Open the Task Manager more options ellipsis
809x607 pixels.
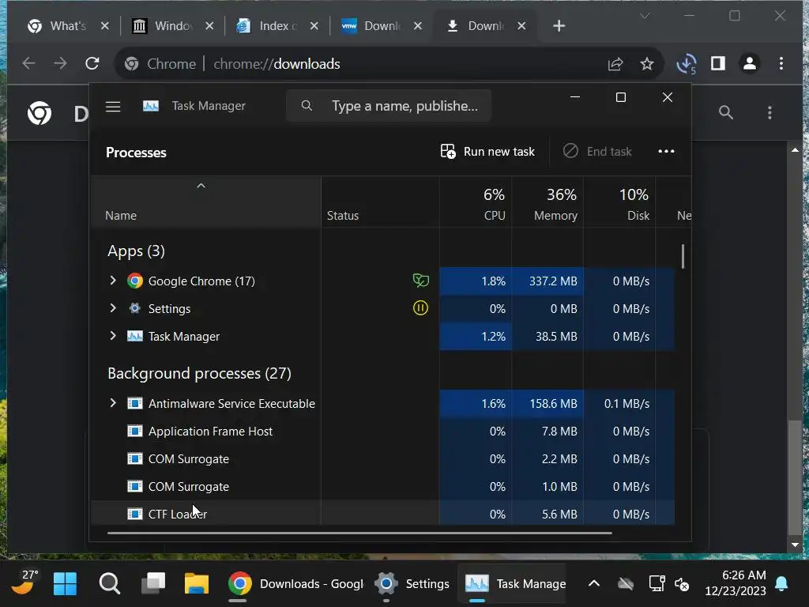point(666,151)
